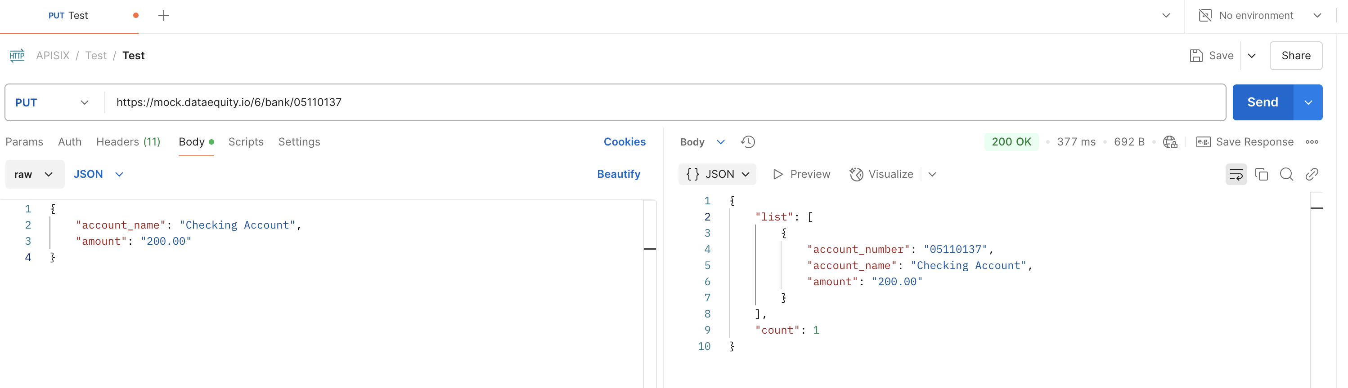Click line number 4 in request editor
The image size is (1348, 388).
(x=28, y=257)
